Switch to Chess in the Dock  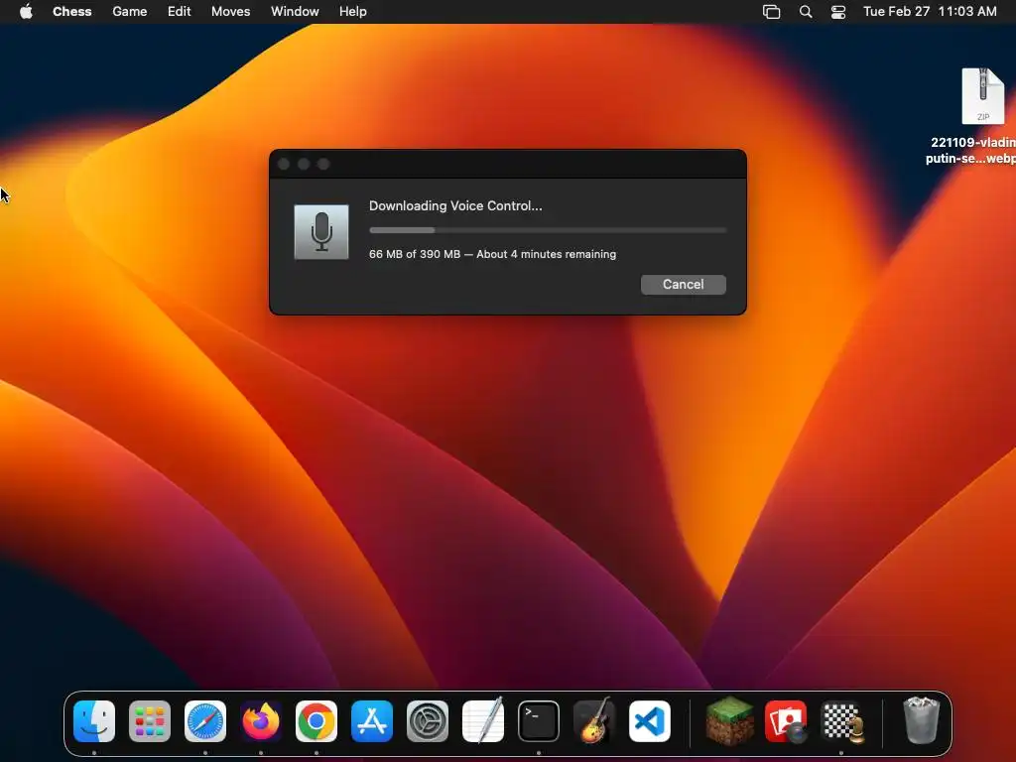point(841,721)
